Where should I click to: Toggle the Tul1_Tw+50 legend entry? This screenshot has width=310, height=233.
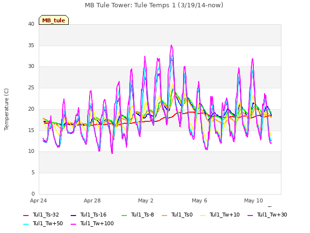(x=43, y=223)
